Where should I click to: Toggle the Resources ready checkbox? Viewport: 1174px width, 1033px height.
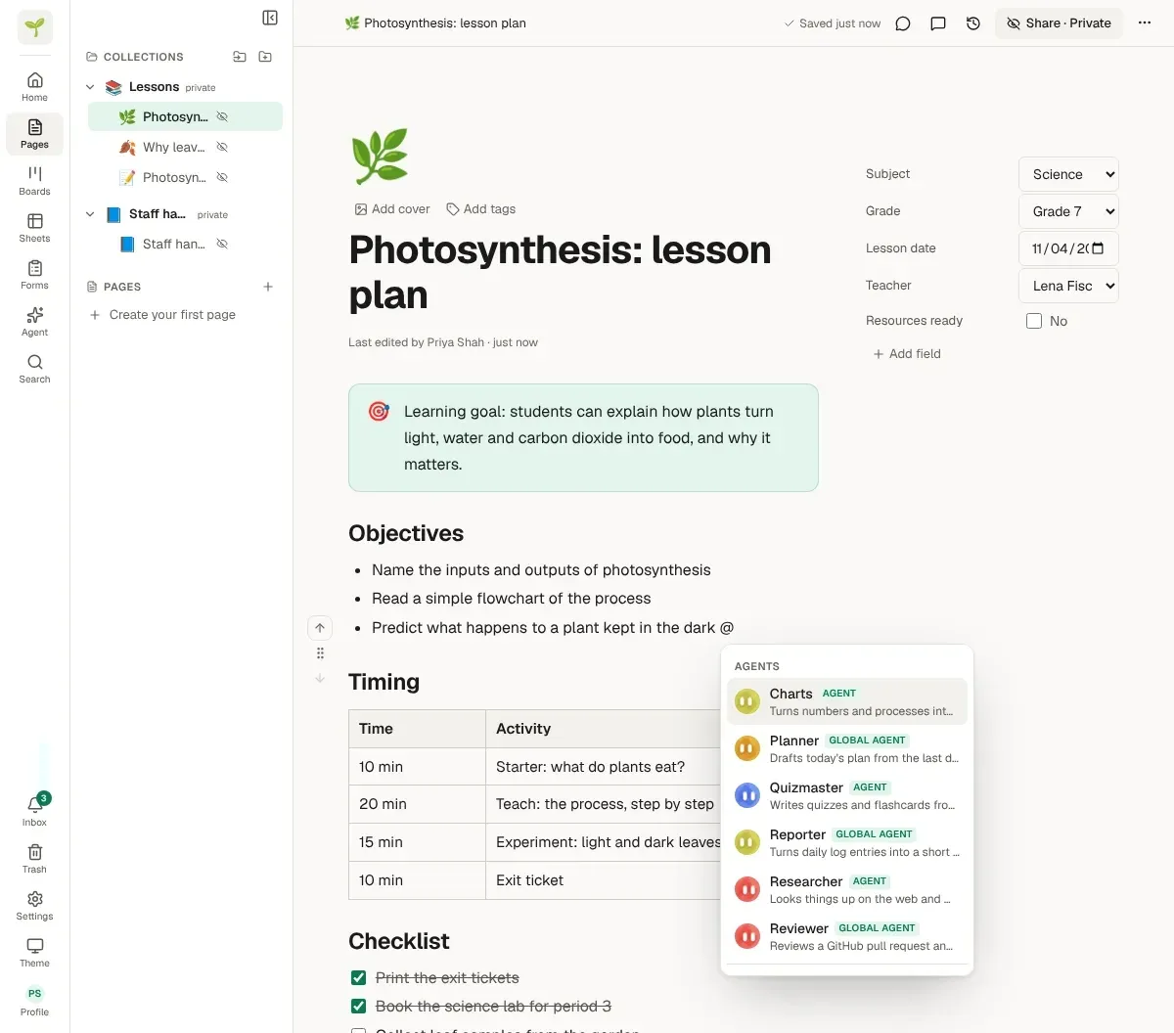(1034, 321)
